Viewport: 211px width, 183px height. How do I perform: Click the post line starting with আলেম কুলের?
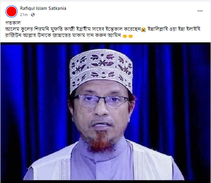[103, 29]
